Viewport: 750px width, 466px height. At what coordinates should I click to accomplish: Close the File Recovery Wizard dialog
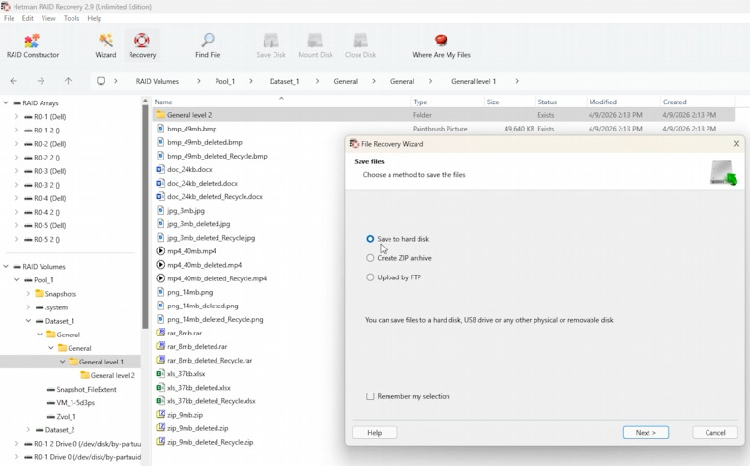[736, 143]
